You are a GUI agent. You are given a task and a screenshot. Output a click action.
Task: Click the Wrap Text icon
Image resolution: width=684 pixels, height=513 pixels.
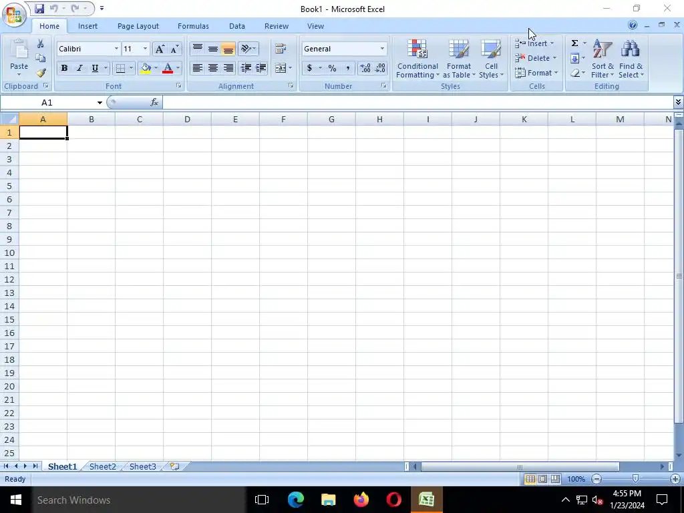pos(281,48)
